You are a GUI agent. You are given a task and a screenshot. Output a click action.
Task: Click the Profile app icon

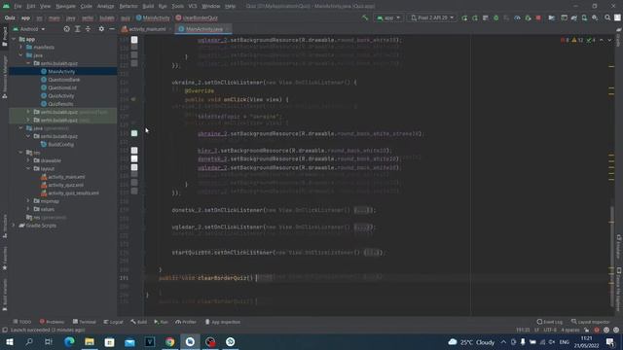(517, 17)
